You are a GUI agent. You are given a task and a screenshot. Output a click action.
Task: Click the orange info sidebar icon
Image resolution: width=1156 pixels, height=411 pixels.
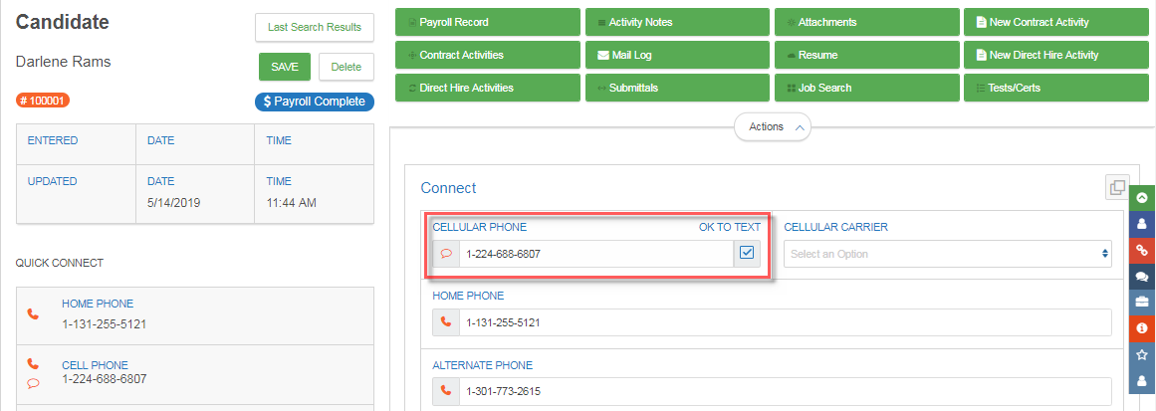[1142, 327]
